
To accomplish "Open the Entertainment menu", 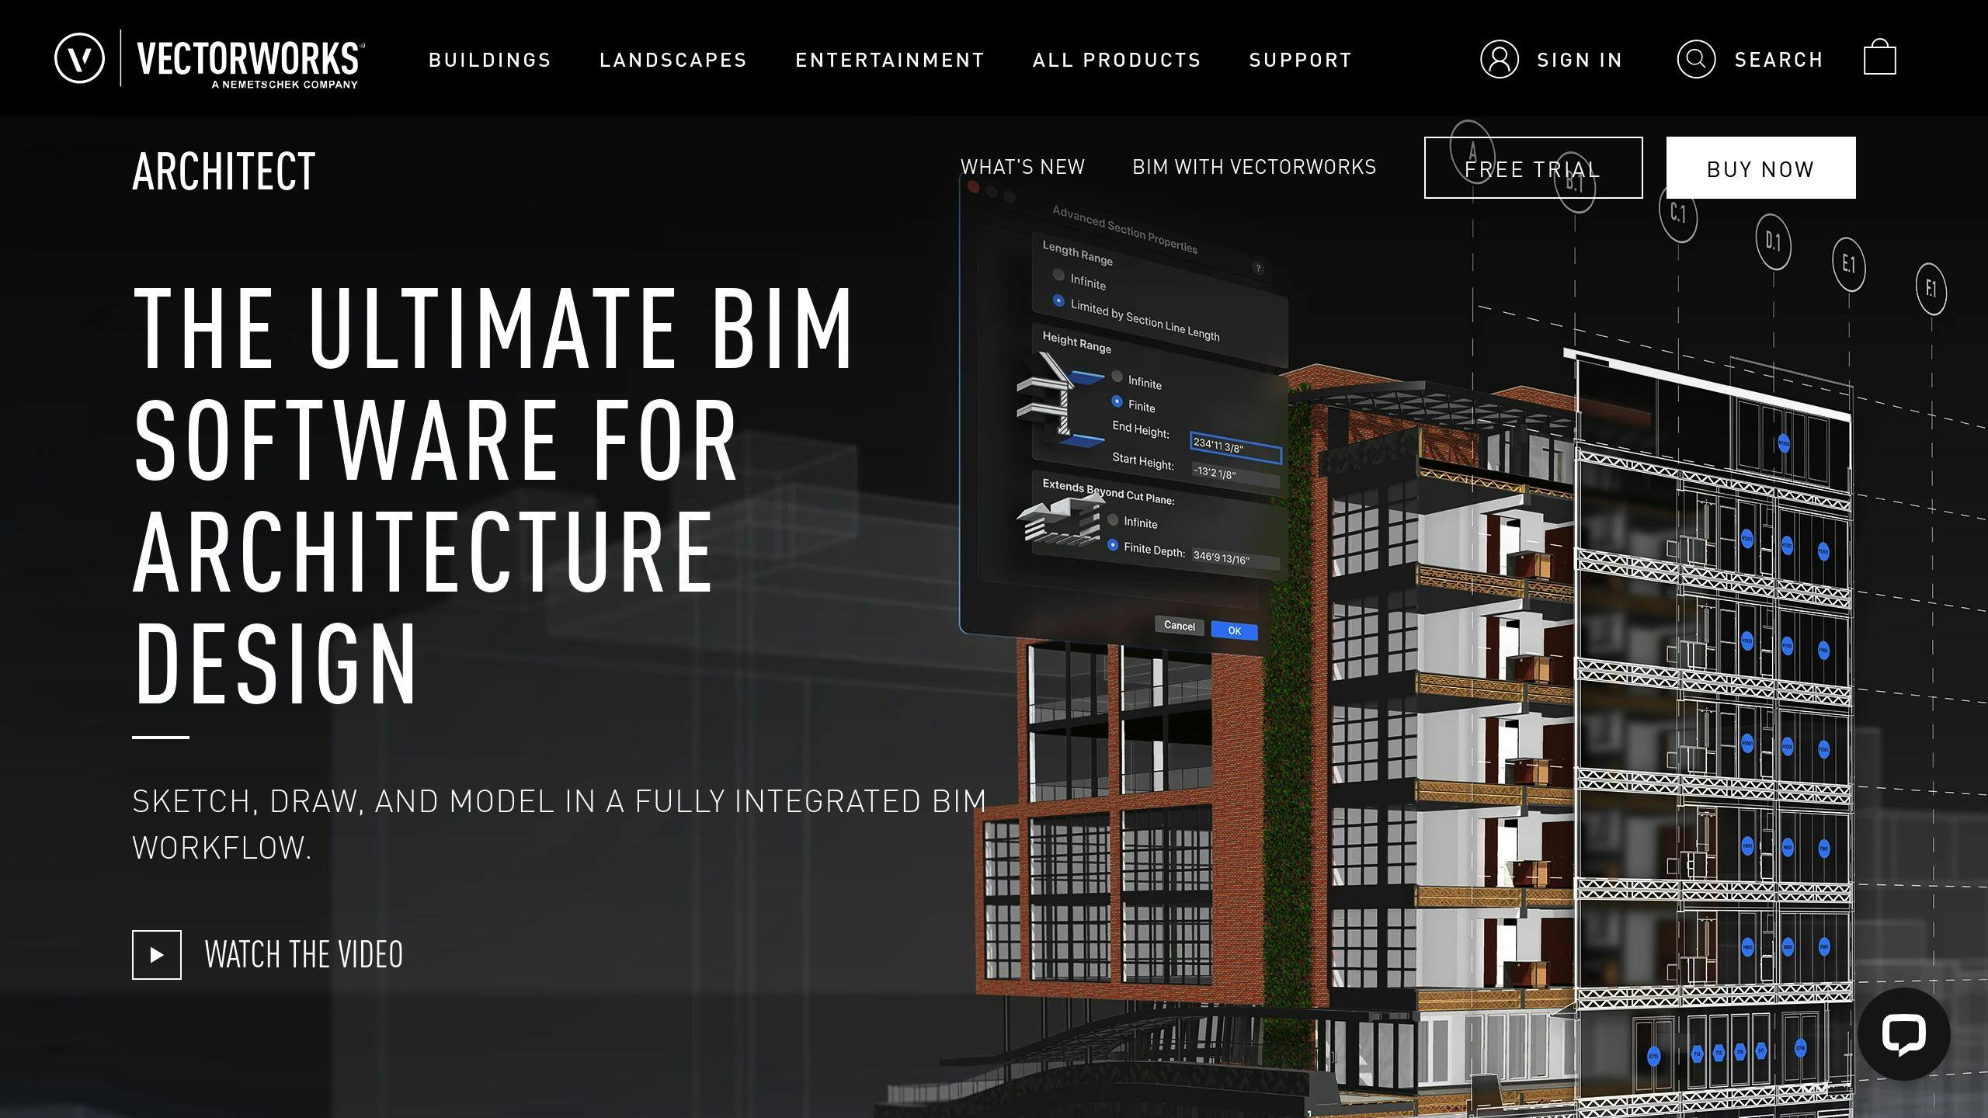I will coord(890,60).
